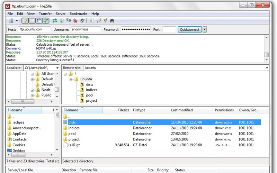Viewport: 277px width, 173px height.
Task: Open the Site Manager dropdown arrow
Action: (x=17, y=21)
